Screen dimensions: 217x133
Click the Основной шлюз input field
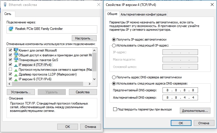pos(180,67)
